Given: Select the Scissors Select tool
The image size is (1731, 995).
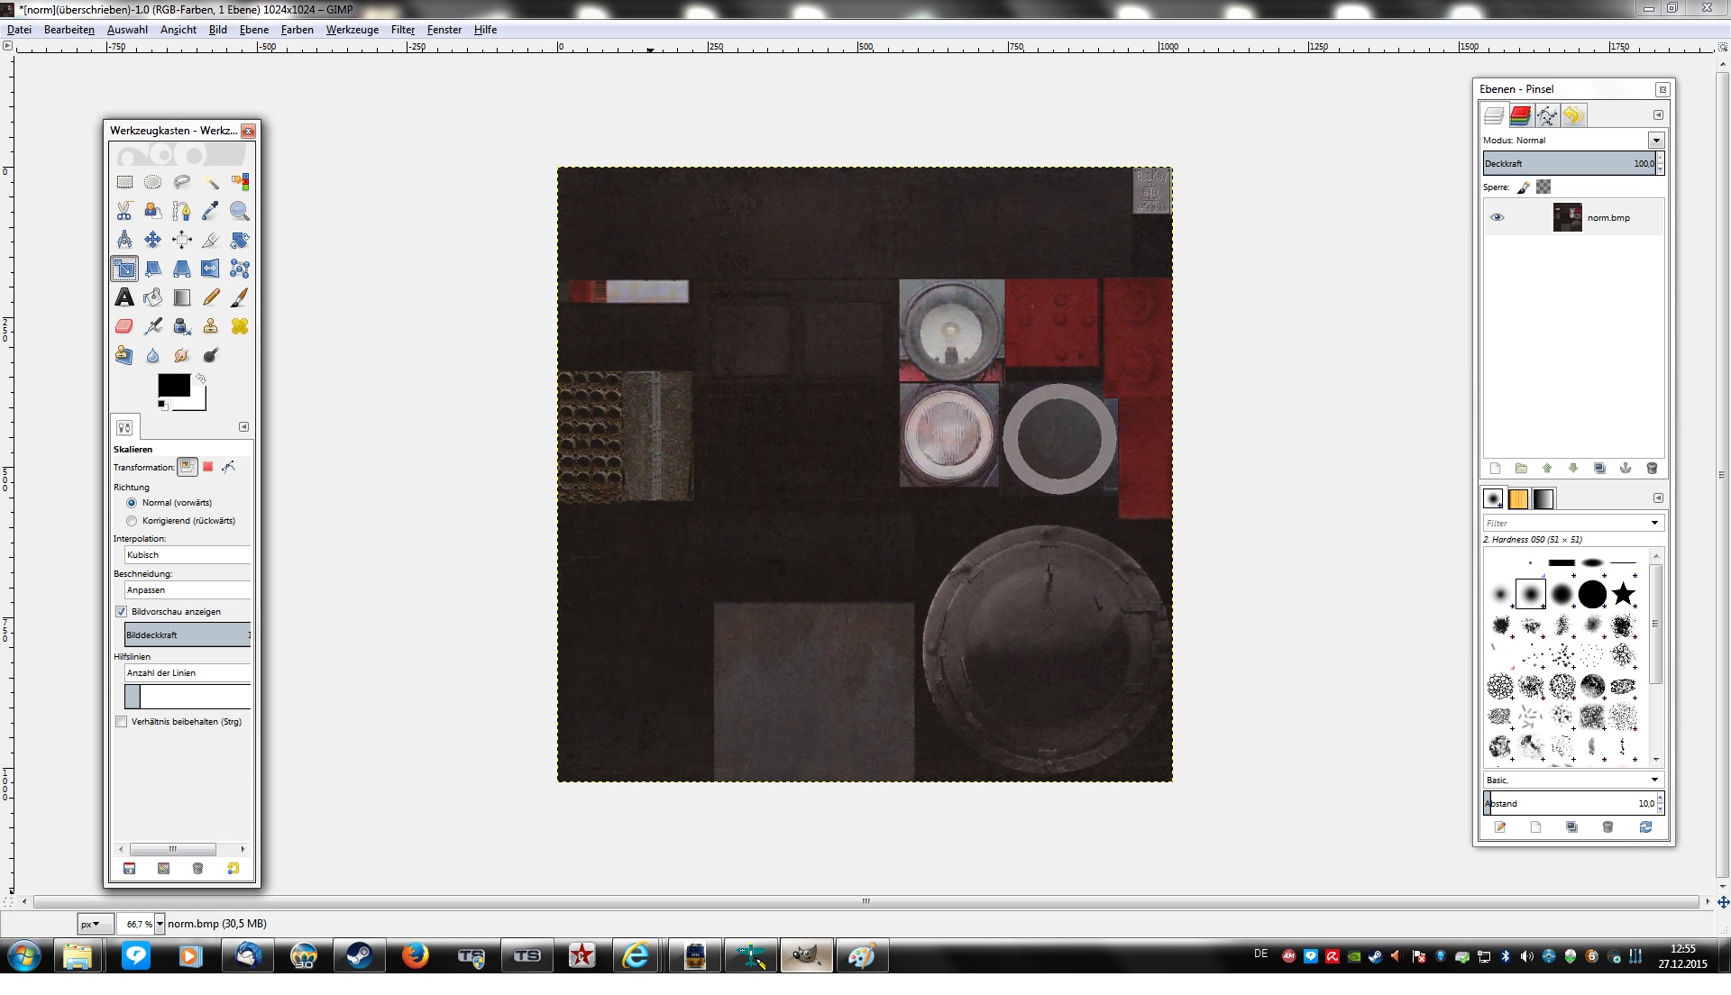Looking at the screenshot, I should coord(124,211).
